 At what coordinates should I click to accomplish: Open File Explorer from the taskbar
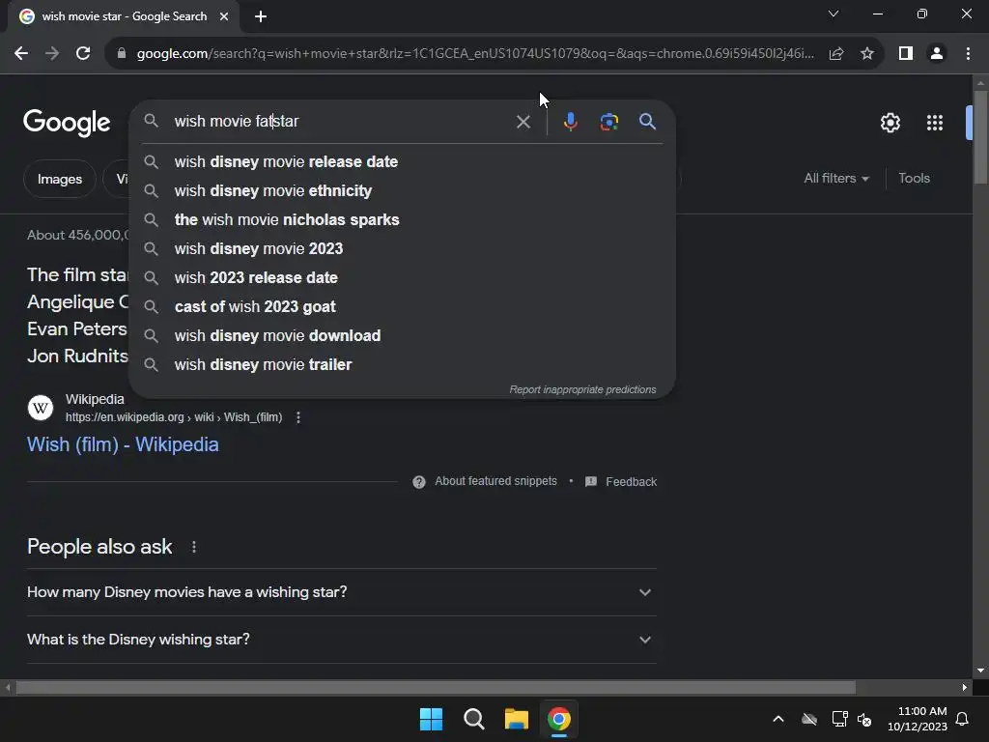516,719
